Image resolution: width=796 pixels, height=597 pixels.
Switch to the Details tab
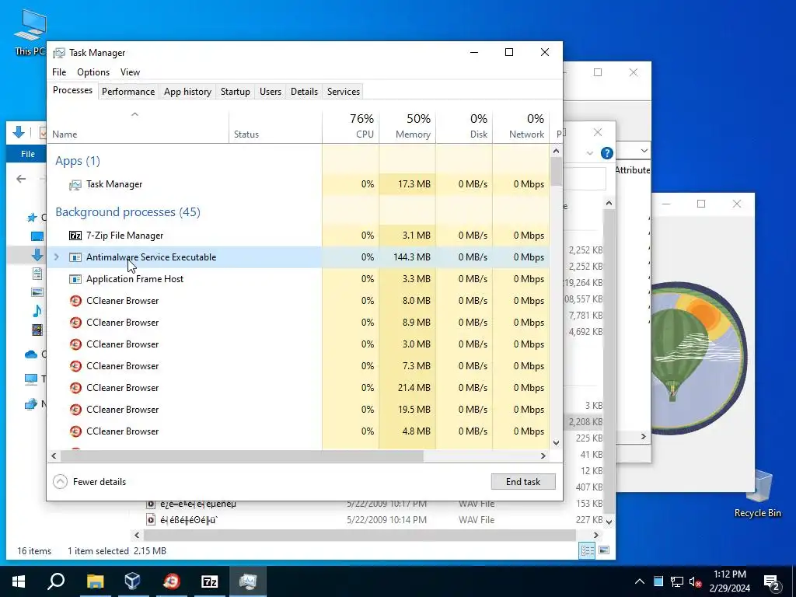click(304, 92)
